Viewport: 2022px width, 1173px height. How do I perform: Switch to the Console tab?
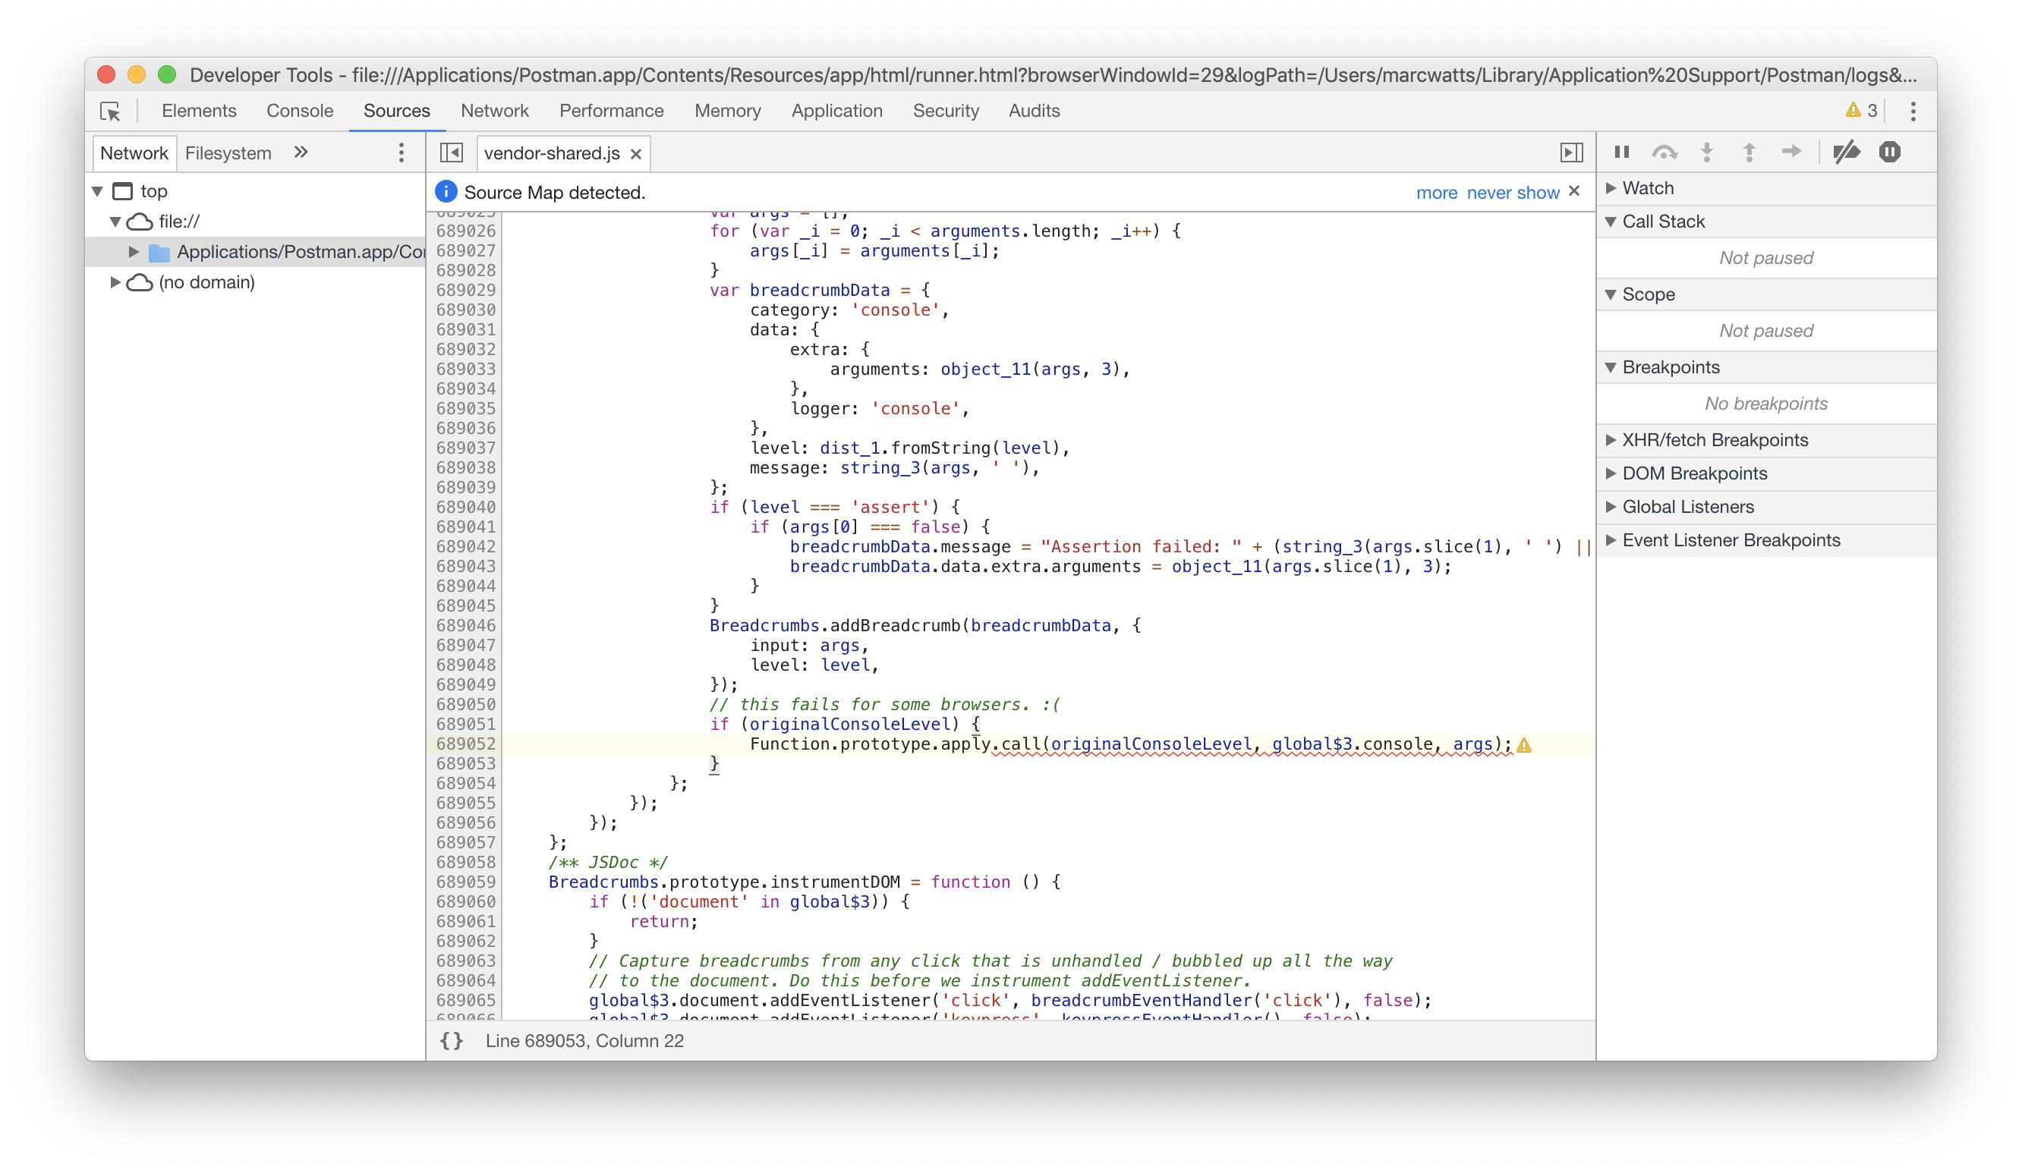(x=299, y=111)
